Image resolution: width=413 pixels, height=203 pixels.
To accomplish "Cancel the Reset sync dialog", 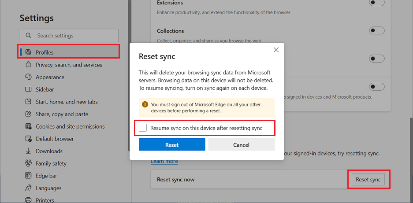I will click(241, 145).
